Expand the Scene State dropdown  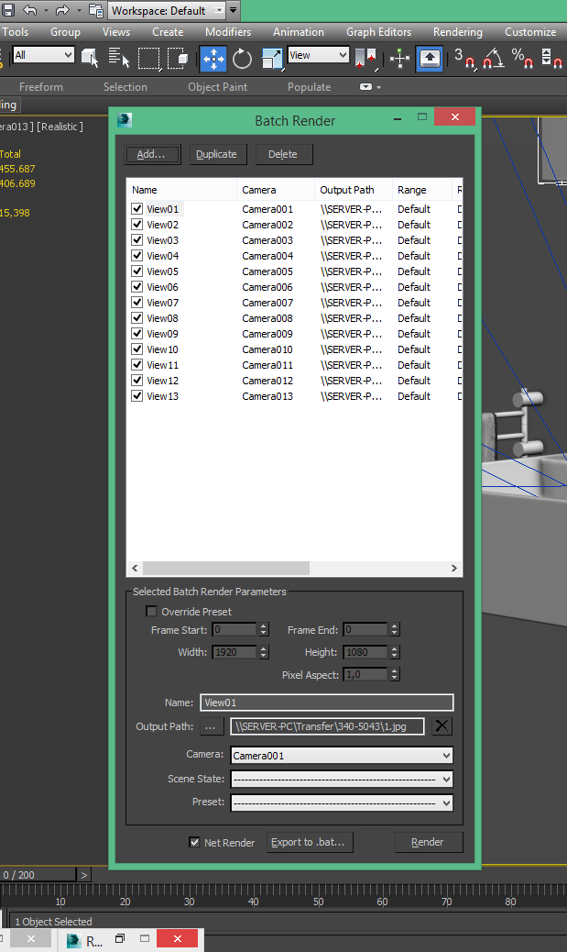pyautogui.click(x=342, y=779)
